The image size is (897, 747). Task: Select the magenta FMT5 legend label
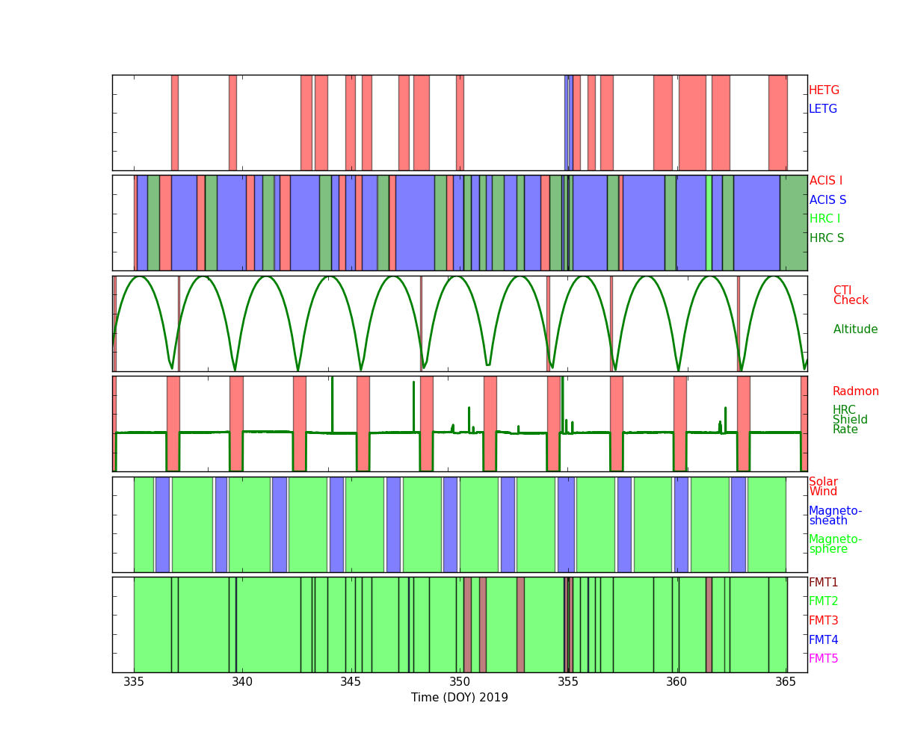point(823,659)
